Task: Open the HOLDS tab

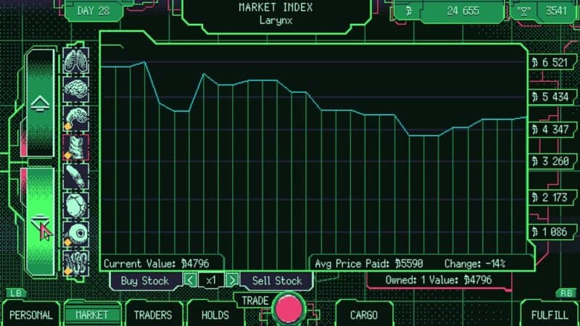Action: pyautogui.click(x=215, y=314)
